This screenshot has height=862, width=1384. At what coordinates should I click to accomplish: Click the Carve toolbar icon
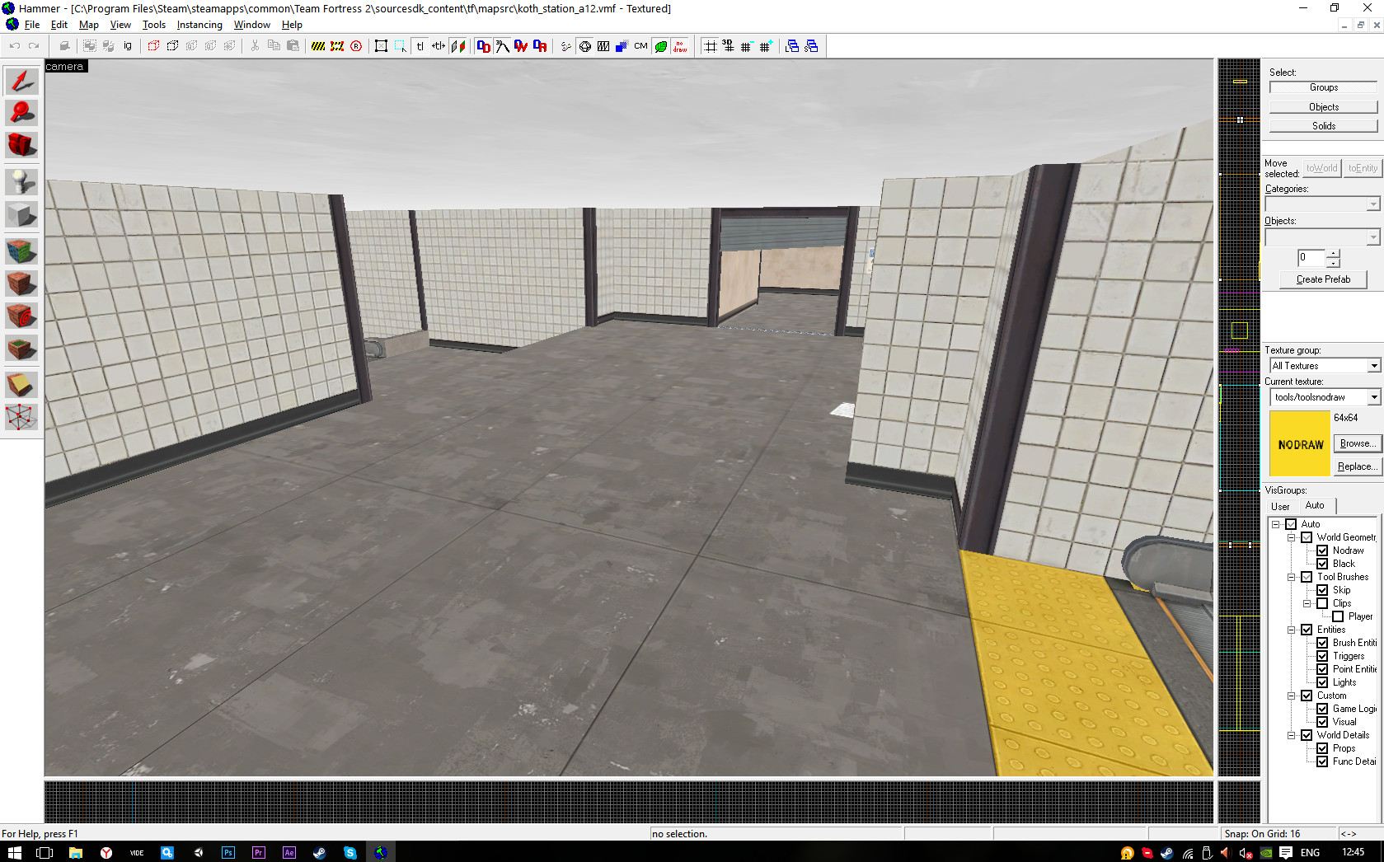click(64, 46)
